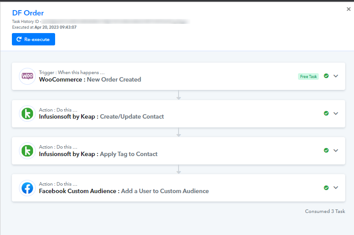Click success checkmark on Facebook Custom Audience step
Image resolution: width=354 pixels, height=235 pixels.
326,187
